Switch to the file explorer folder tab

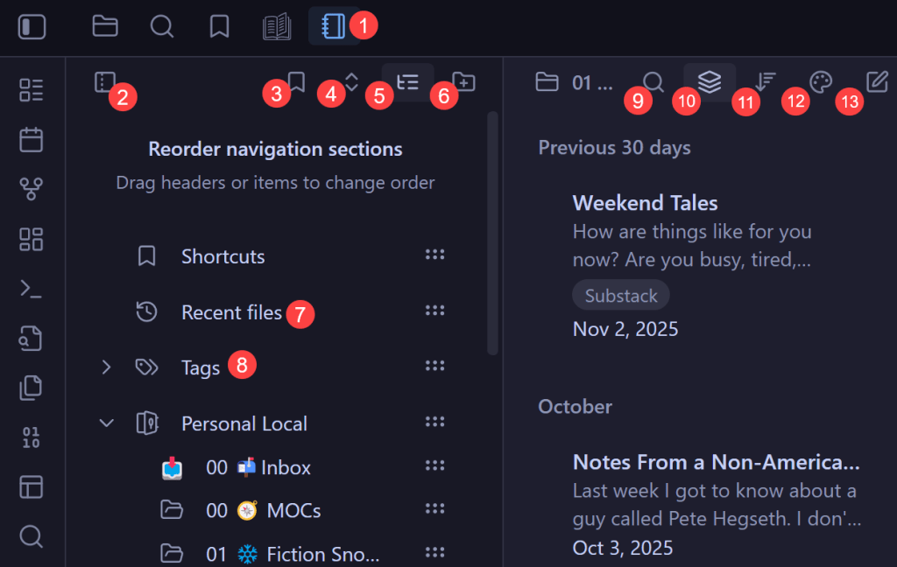105,26
